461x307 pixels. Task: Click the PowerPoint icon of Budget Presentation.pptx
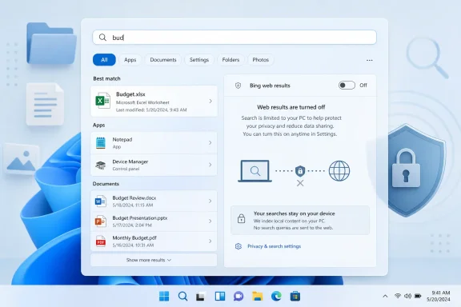pyautogui.click(x=100, y=221)
